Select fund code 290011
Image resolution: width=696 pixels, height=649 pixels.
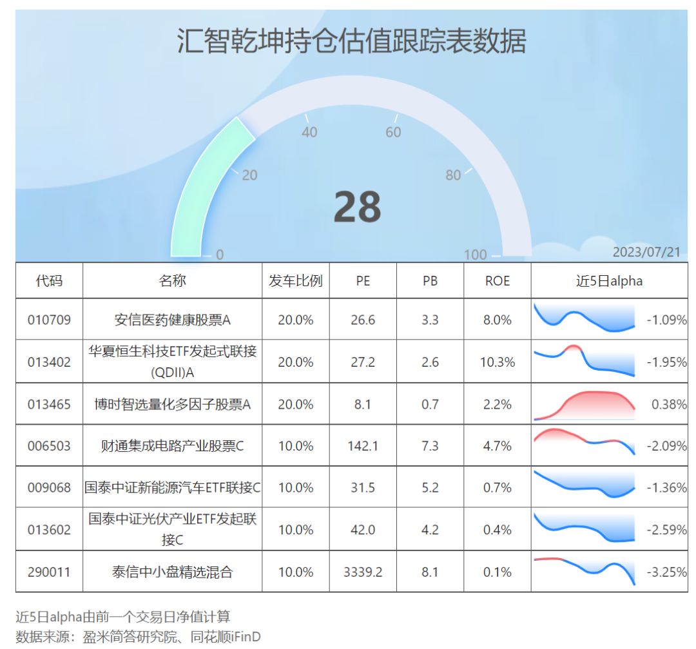[x=49, y=572]
